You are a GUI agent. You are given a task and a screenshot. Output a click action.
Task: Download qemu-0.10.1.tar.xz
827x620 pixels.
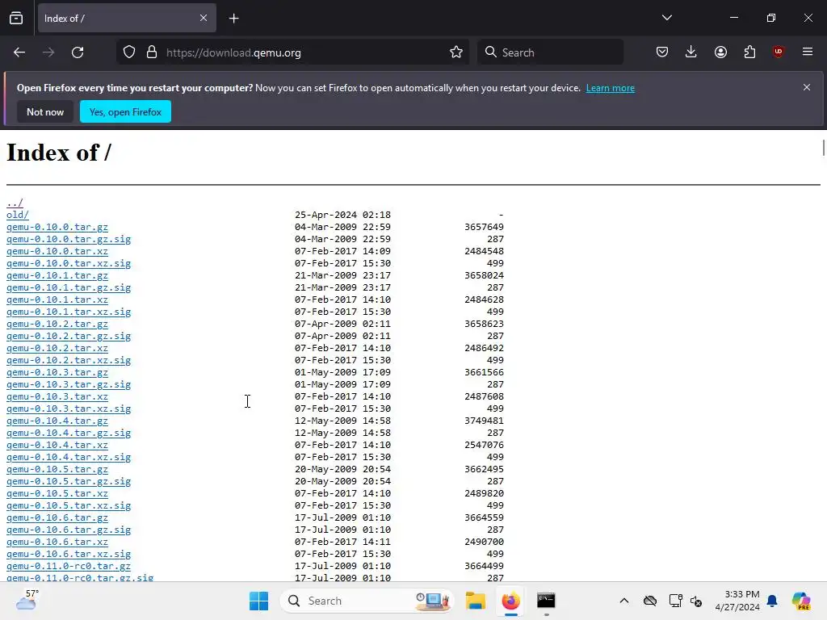coord(57,300)
